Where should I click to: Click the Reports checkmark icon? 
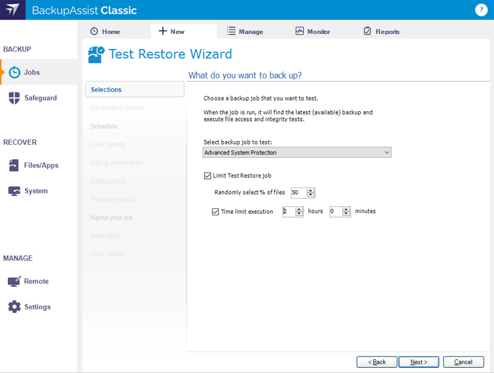(367, 31)
